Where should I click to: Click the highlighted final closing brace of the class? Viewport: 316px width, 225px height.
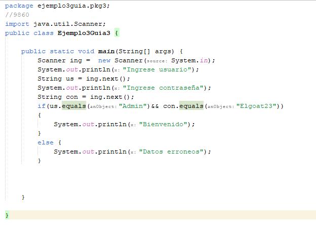(x=7, y=215)
